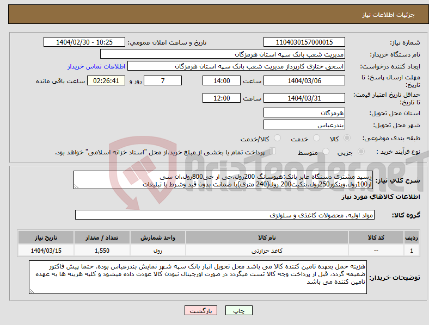Image resolution: width=429 pixels, height=325 pixels.
Task: Click the ردیف column header
Action: click(x=412, y=237)
